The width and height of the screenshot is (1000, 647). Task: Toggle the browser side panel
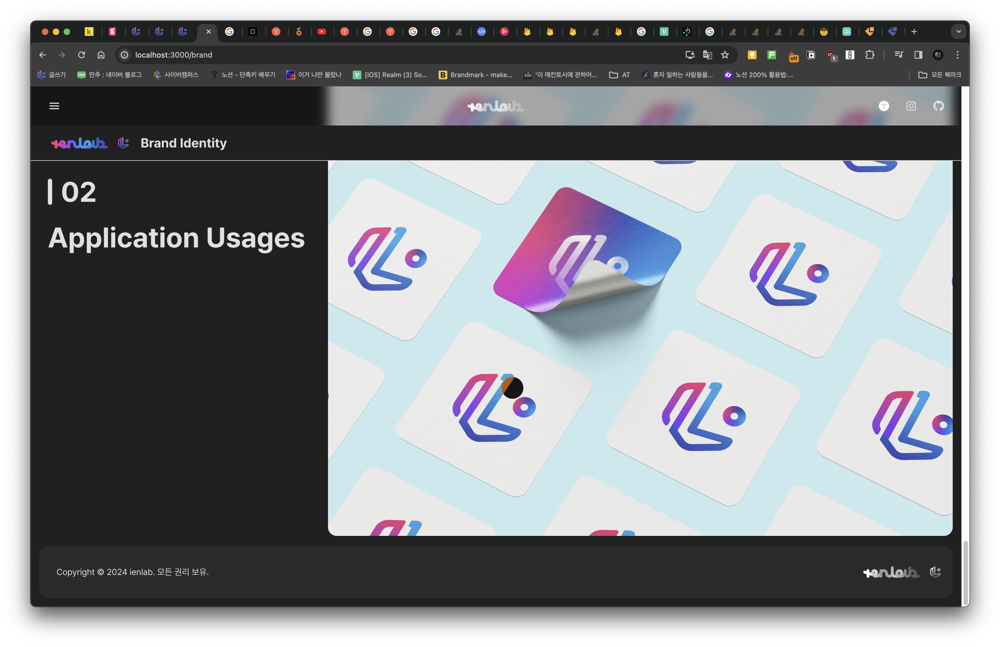click(x=918, y=55)
